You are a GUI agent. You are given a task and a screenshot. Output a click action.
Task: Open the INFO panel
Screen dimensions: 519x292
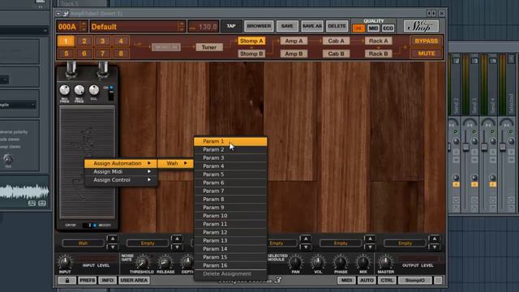(107, 281)
